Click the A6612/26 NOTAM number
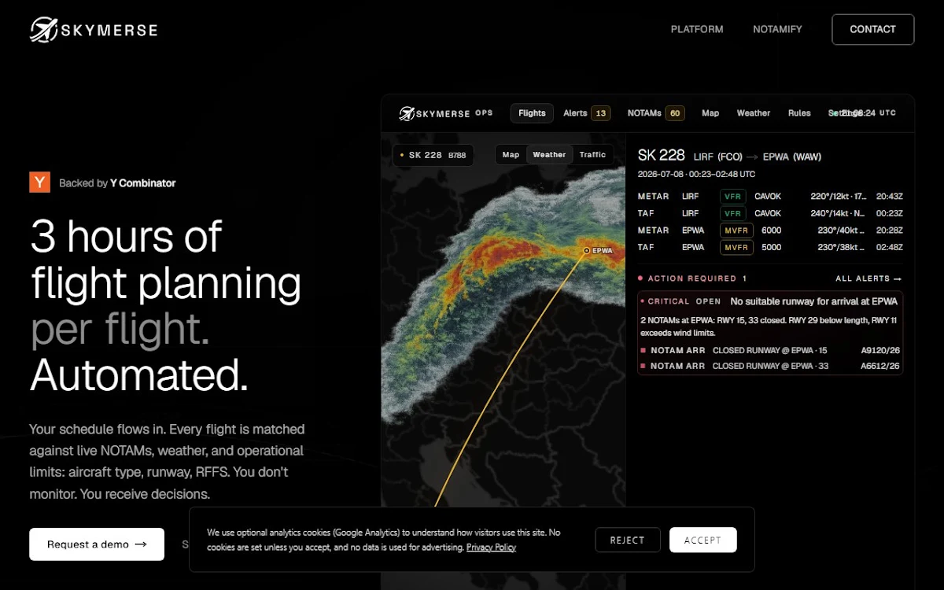The image size is (944, 590). click(881, 366)
